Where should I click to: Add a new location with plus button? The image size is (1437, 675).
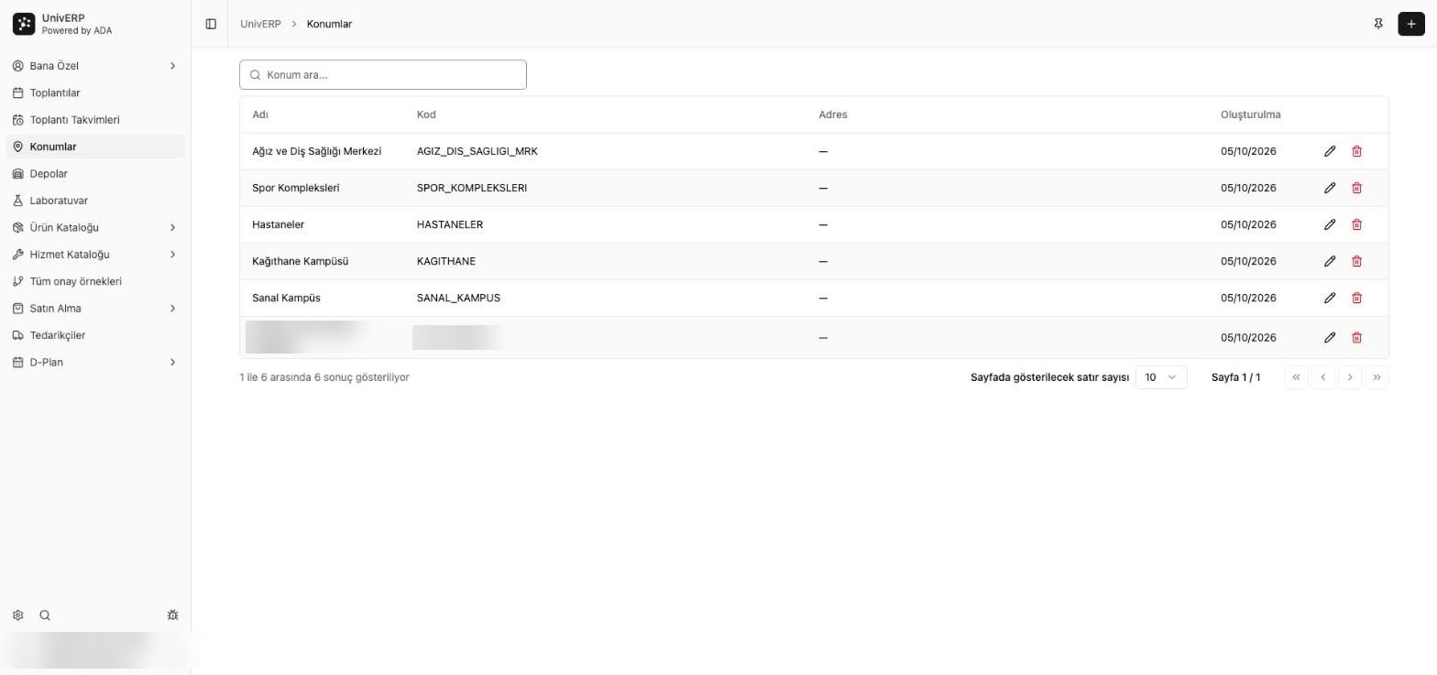tap(1411, 24)
